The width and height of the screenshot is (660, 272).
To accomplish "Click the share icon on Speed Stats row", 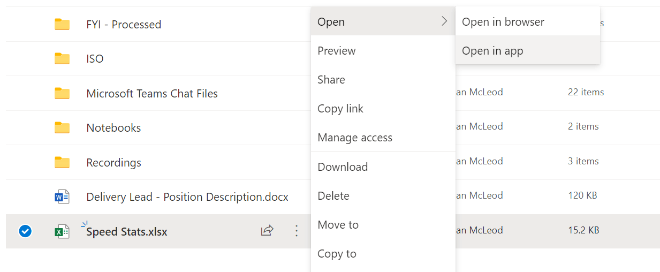I will click(x=267, y=231).
